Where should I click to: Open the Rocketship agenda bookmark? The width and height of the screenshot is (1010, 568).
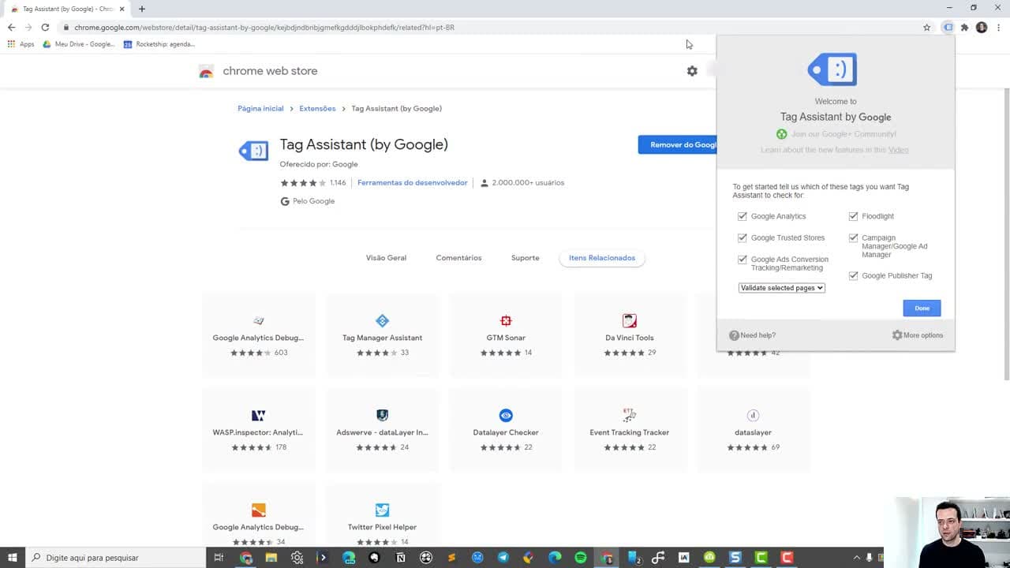[x=159, y=44]
